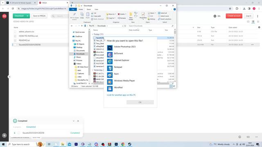Click Invert selection in ribbon
The height and width of the screenshot is (147, 262).
tap(165, 19)
